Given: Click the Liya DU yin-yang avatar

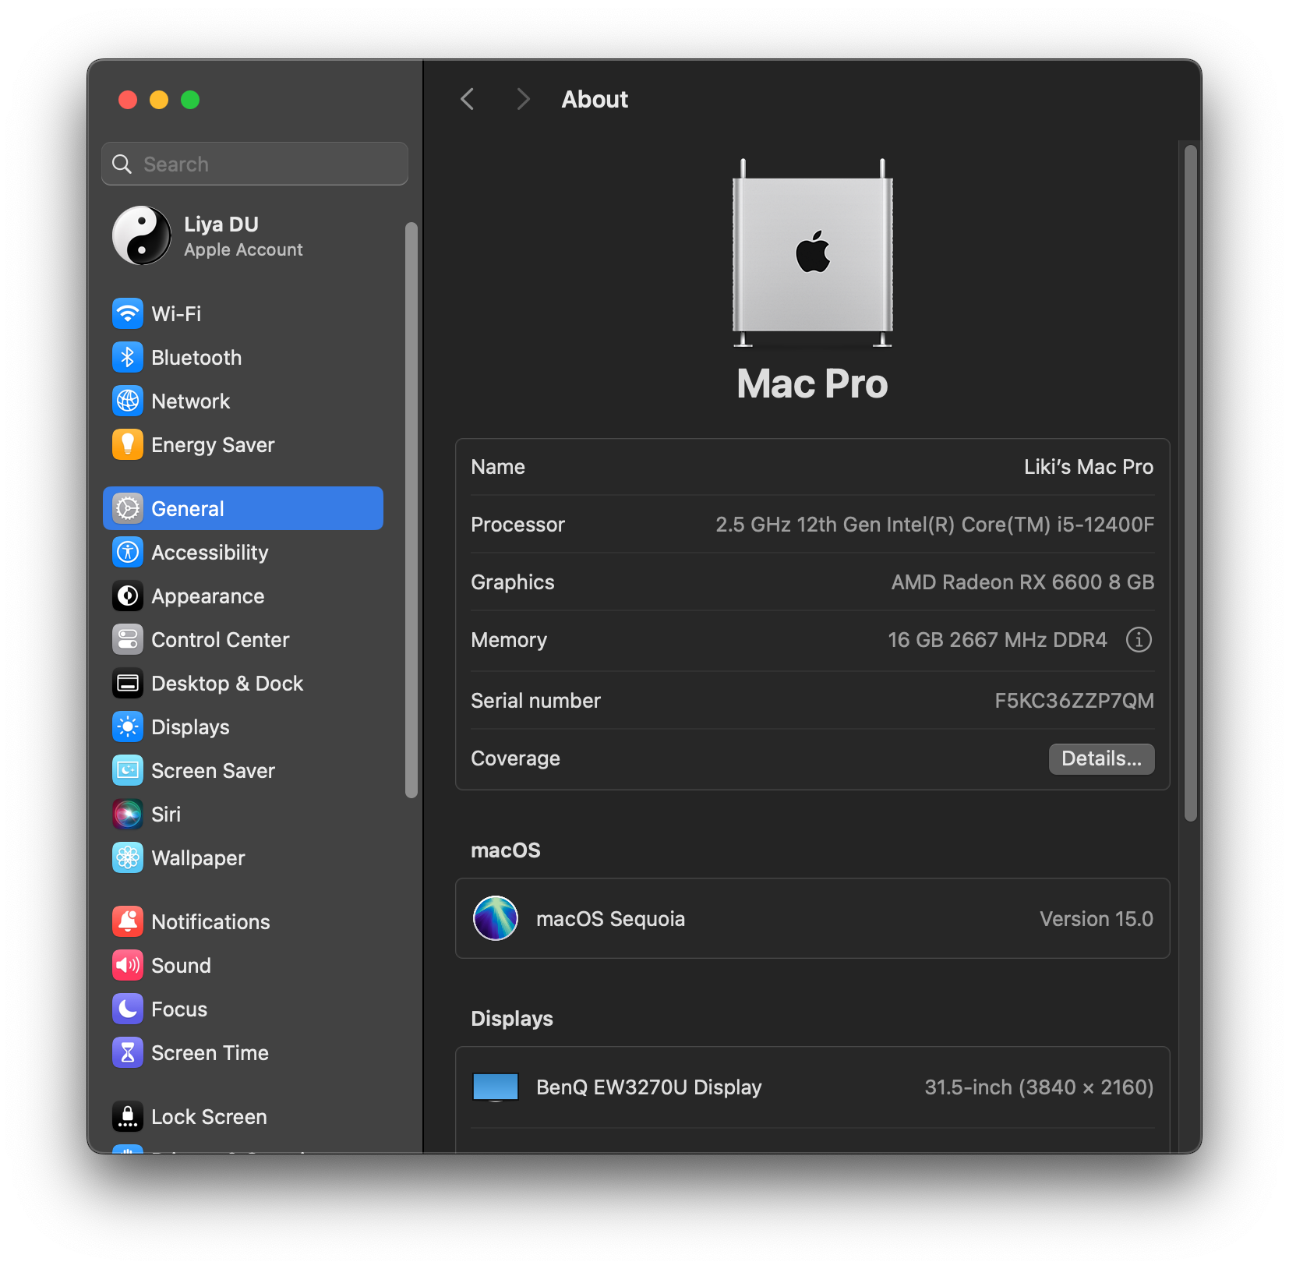Looking at the screenshot, I should tap(142, 235).
